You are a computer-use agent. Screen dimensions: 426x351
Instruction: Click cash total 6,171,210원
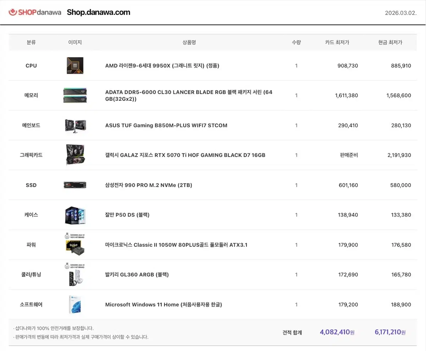pos(390,332)
